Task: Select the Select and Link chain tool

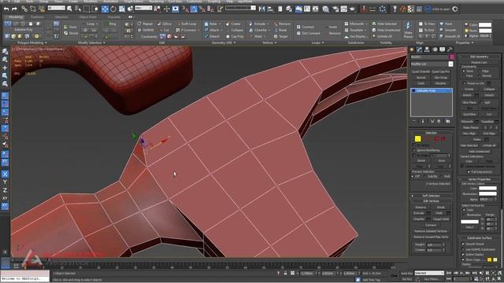Action: click(x=24, y=9)
